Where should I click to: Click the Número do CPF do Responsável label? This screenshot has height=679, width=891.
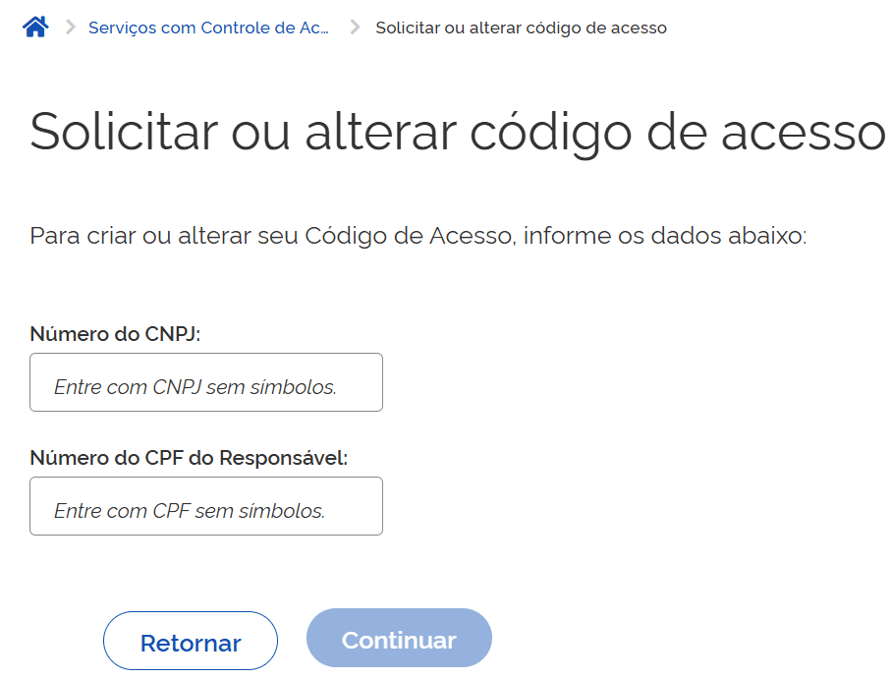click(x=190, y=458)
